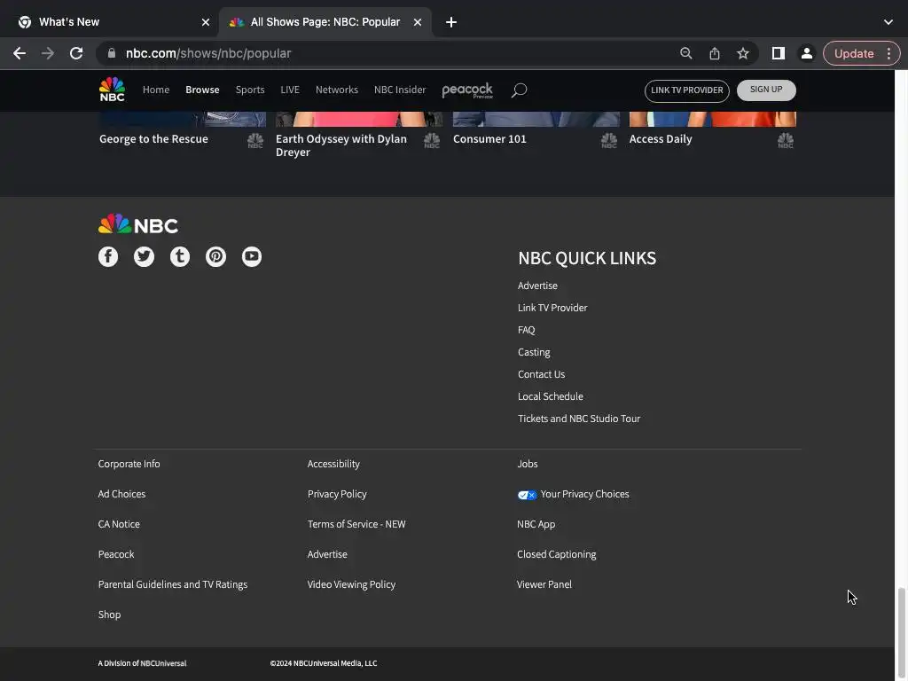Open NBC's Twitter icon
This screenshot has height=681, width=908.
(x=145, y=256)
